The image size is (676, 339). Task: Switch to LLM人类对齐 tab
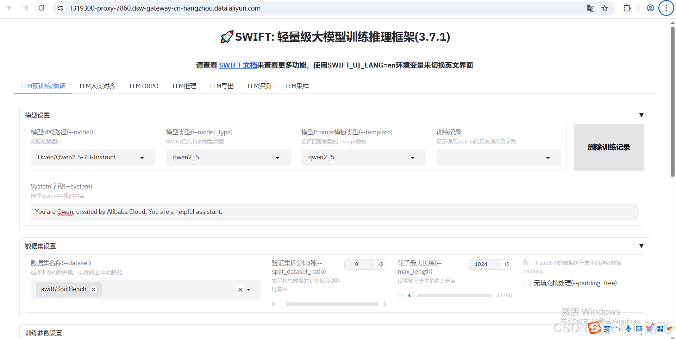click(98, 86)
